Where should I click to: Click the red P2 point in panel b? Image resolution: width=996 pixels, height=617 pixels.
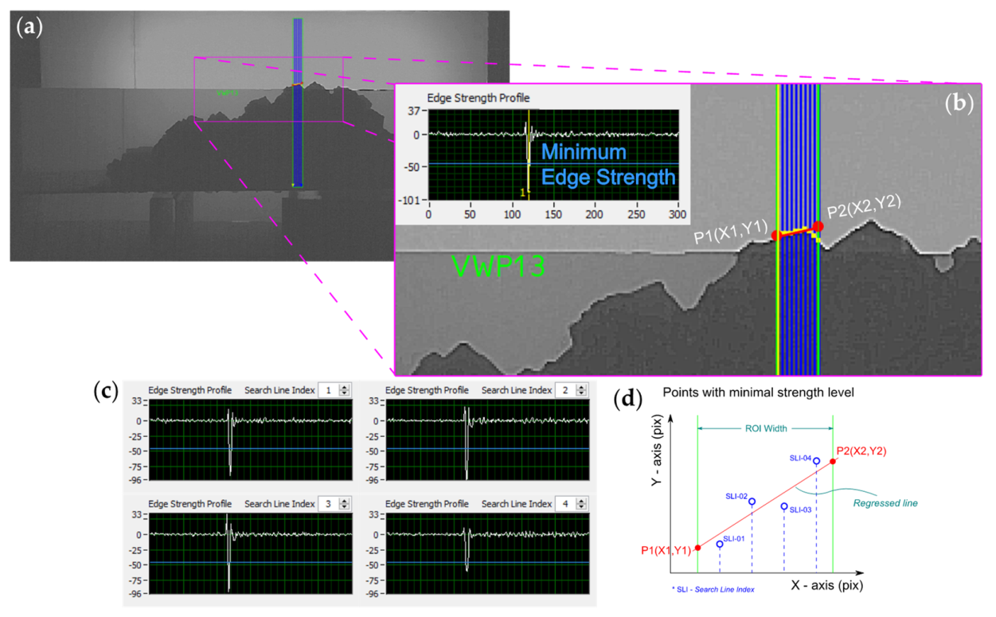tap(818, 227)
